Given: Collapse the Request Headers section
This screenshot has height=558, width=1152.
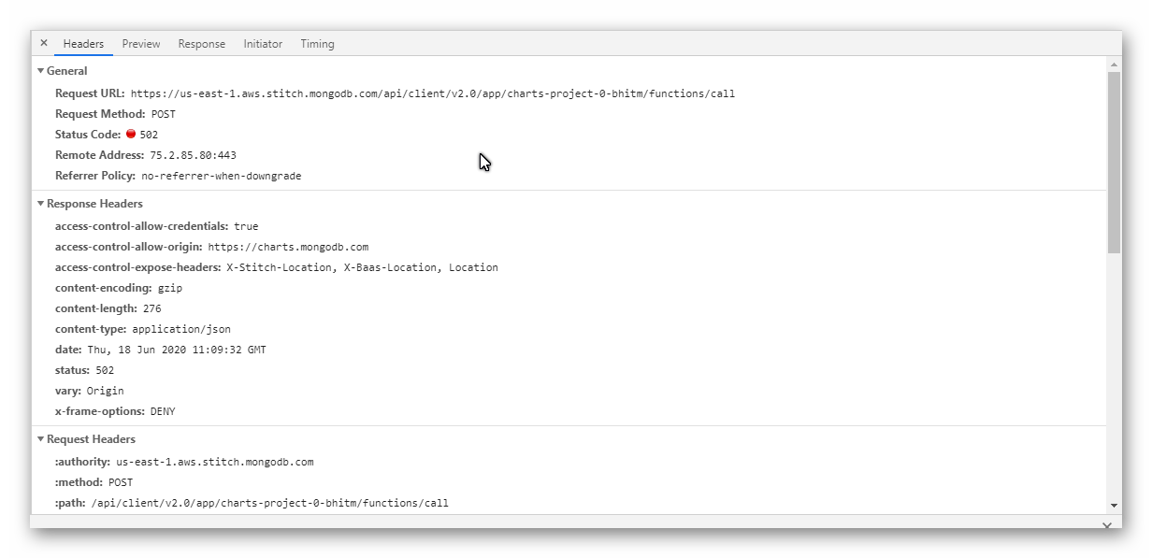Looking at the screenshot, I should point(41,439).
